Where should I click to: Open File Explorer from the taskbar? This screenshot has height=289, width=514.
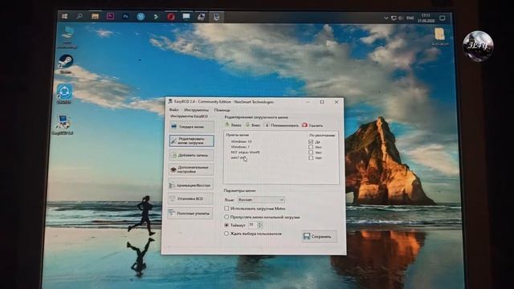click(95, 16)
